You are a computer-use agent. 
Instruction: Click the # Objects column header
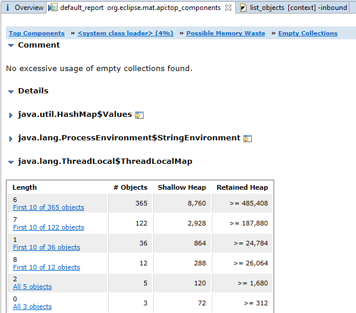(x=130, y=187)
